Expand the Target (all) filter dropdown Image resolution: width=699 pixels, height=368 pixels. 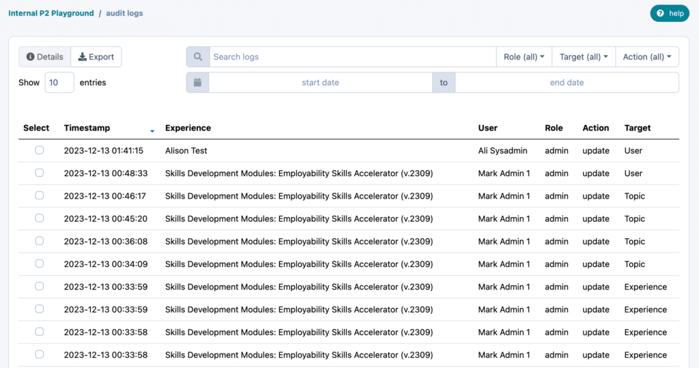click(584, 57)
